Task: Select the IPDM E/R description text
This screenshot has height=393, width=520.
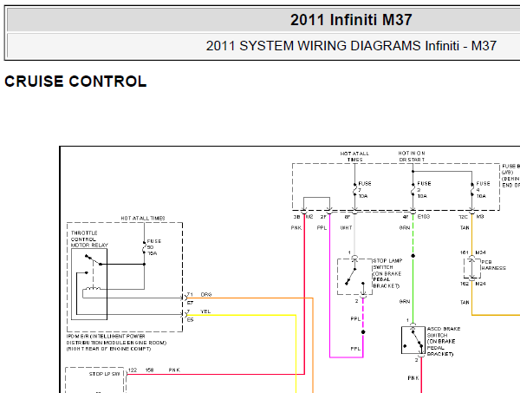Action: point(116,343)
